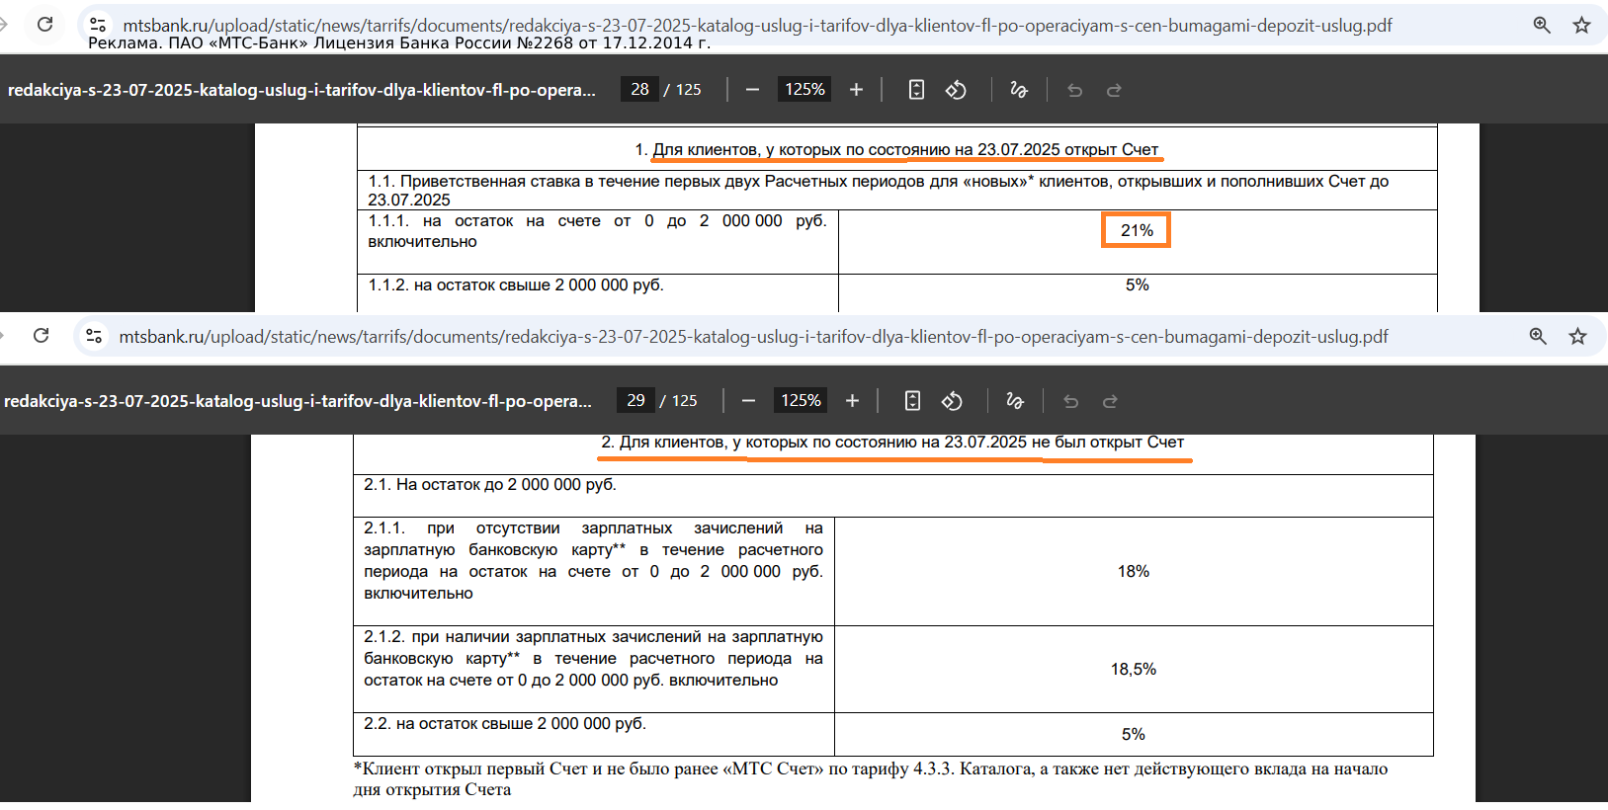
Task: Click row '1.1.2. на остаток свыше 2 000 000 руб.'
Action: point(516,284)
